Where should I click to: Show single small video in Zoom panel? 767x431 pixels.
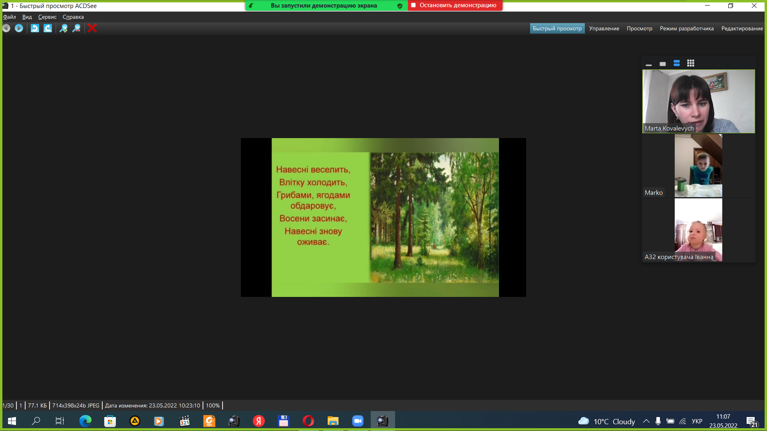(x=663, y=63)
